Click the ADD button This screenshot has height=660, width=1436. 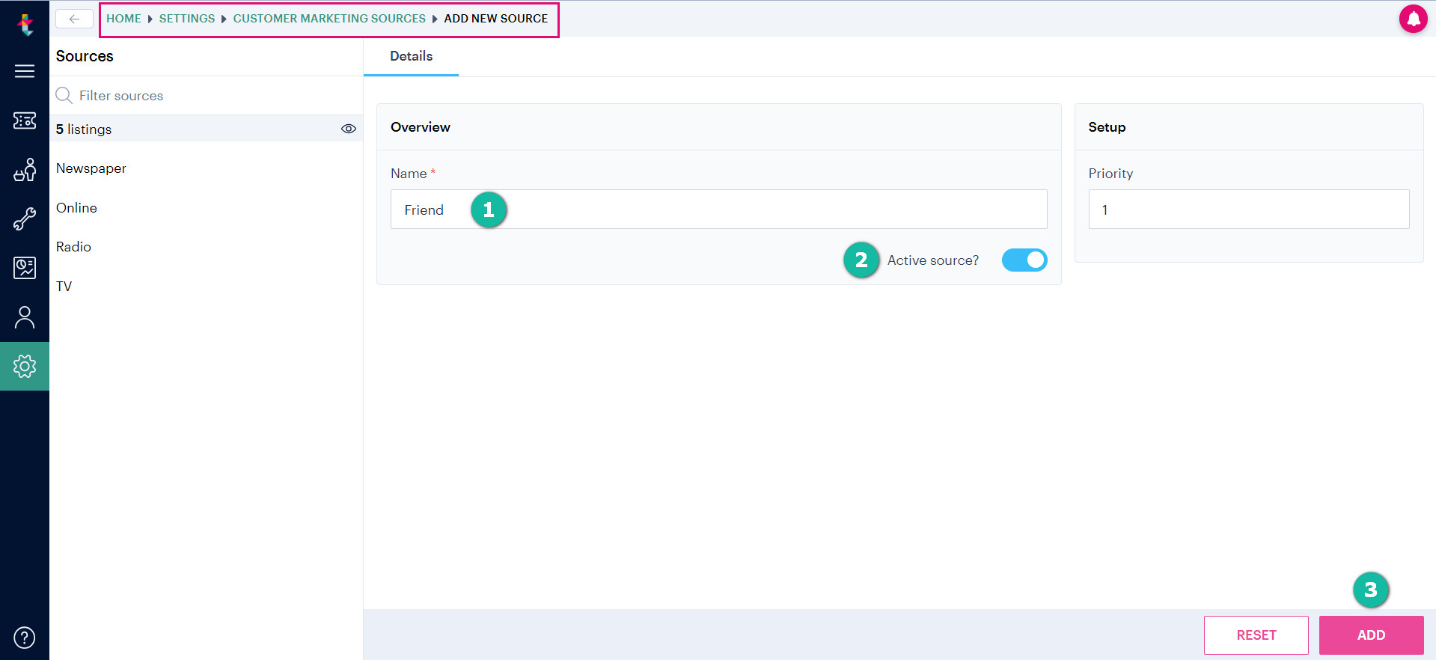(1371, 635)
